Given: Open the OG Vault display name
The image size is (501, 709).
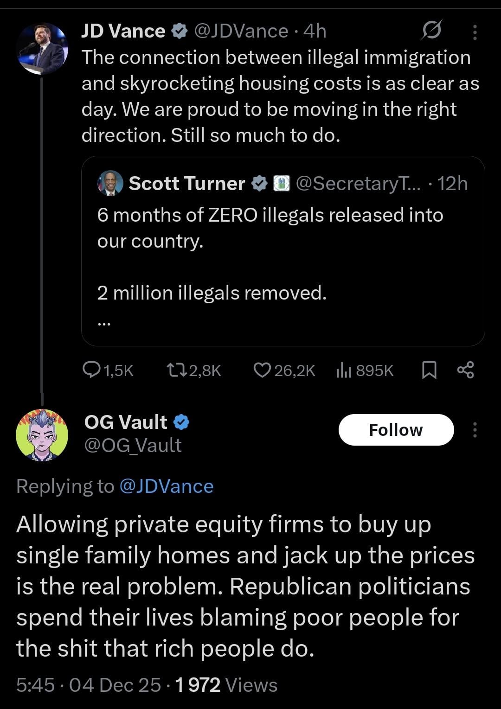Looking at the screenshot, I should pyautogui.click(x=126, y=422).
